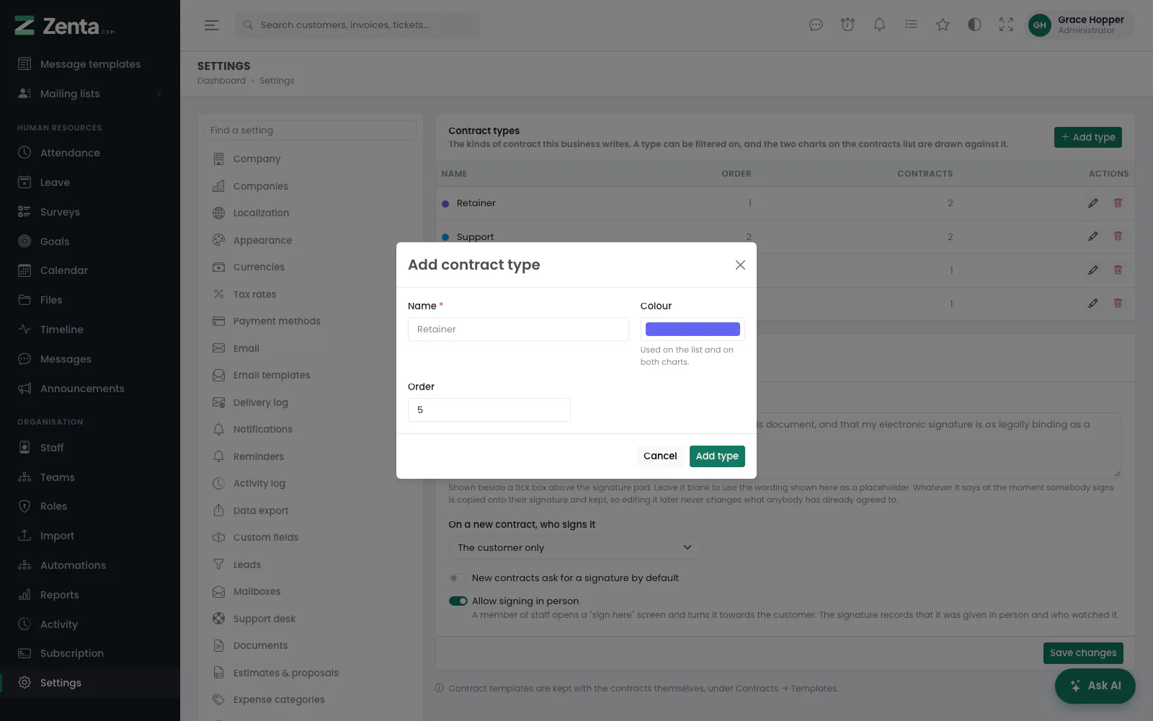
Task: Edit the Support contract type
Action: (1093, 236)
